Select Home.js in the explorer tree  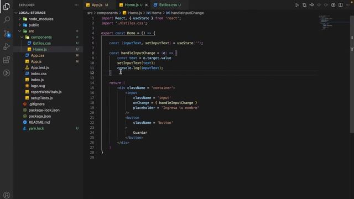[48, 49]
